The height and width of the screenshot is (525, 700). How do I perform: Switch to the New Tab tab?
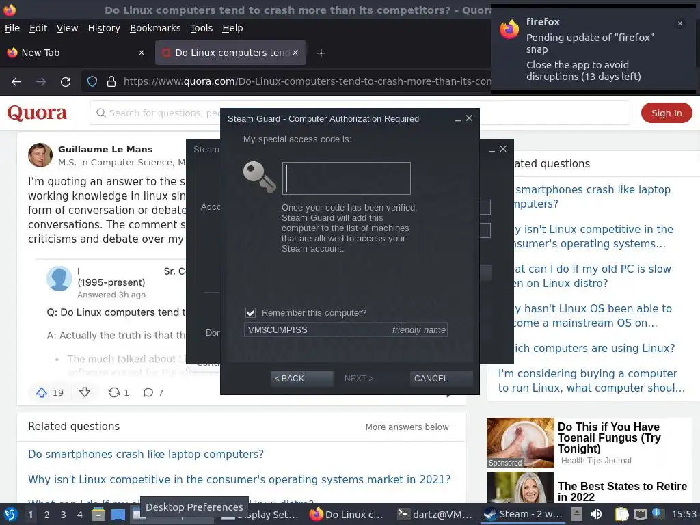(x=76, y=53)
